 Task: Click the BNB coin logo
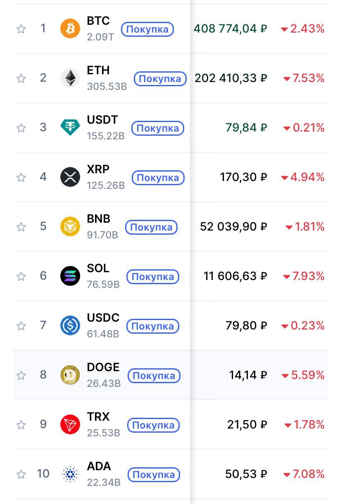click(70, 227)
